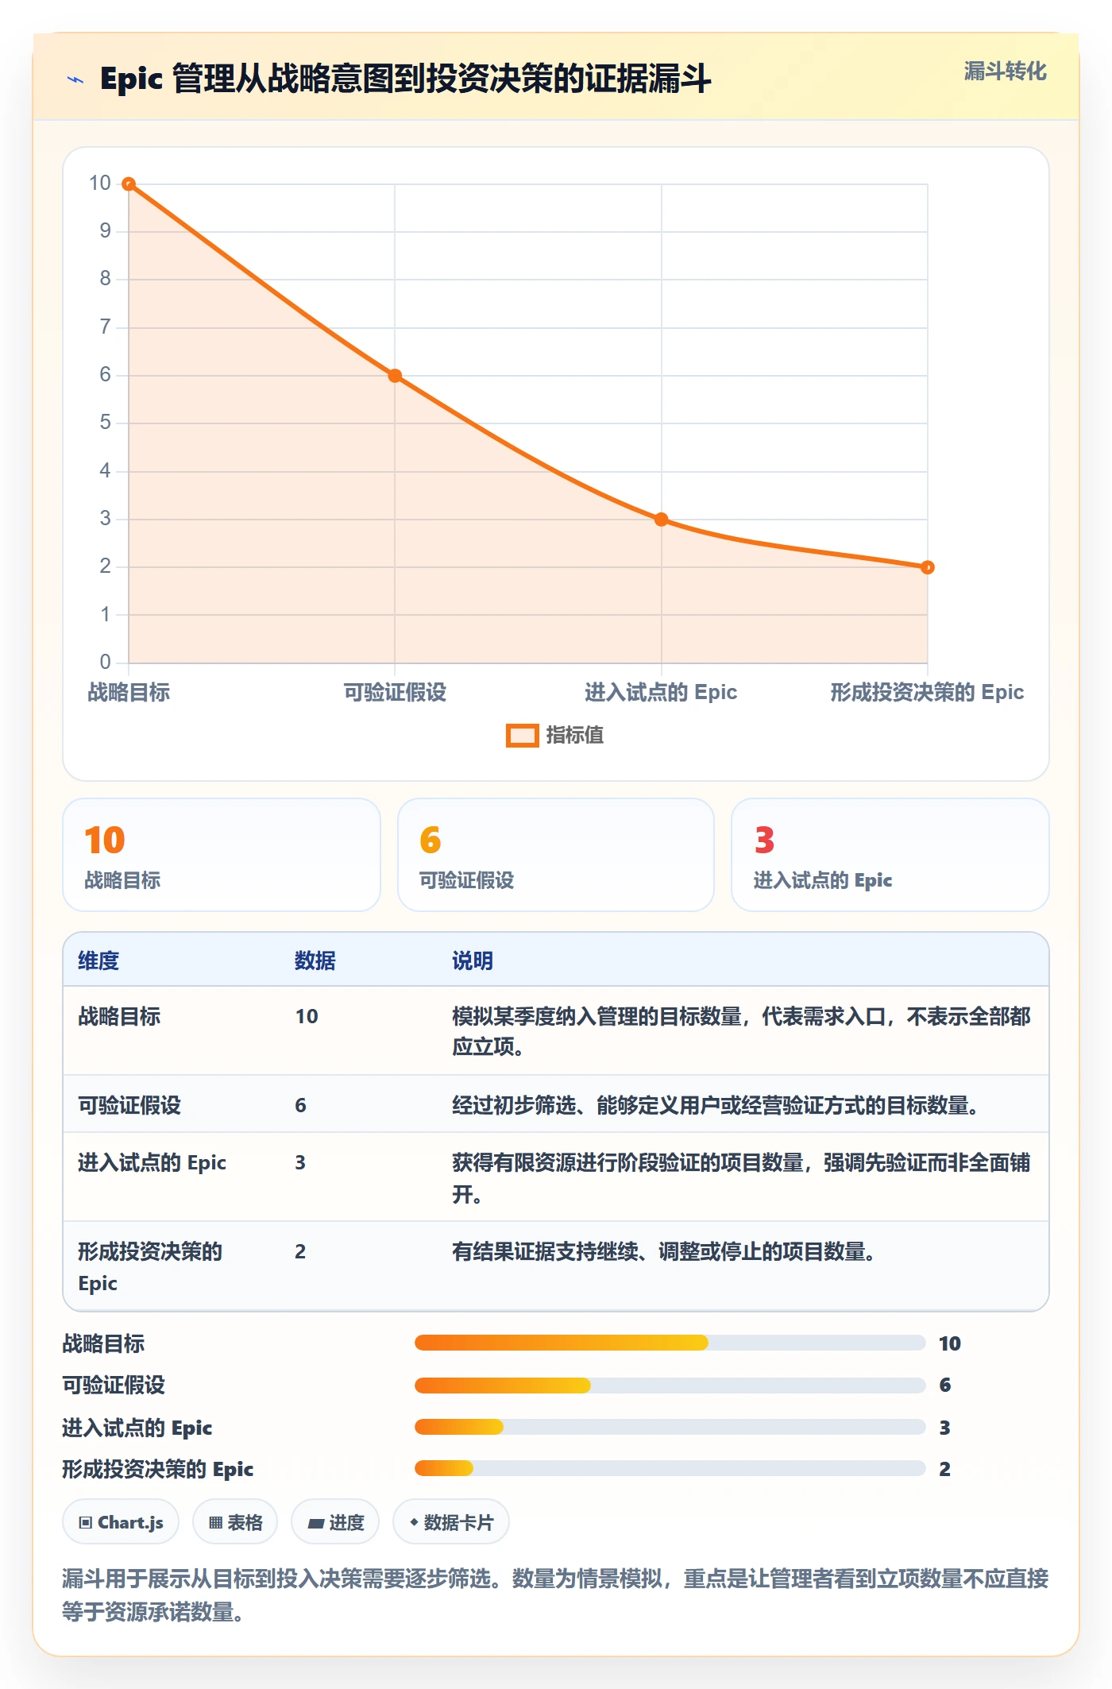Open the 可验证假设 data card showing 6

tap(556, 855)
